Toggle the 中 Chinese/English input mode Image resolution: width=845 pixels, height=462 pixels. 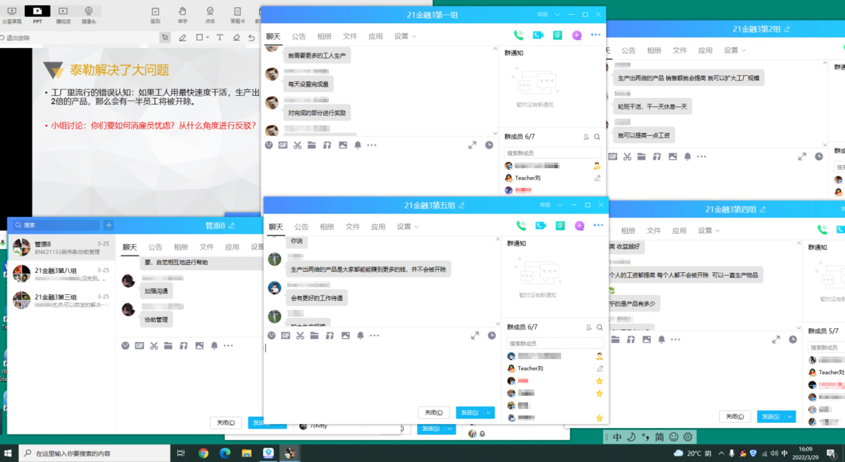click(x=617, y=437)
